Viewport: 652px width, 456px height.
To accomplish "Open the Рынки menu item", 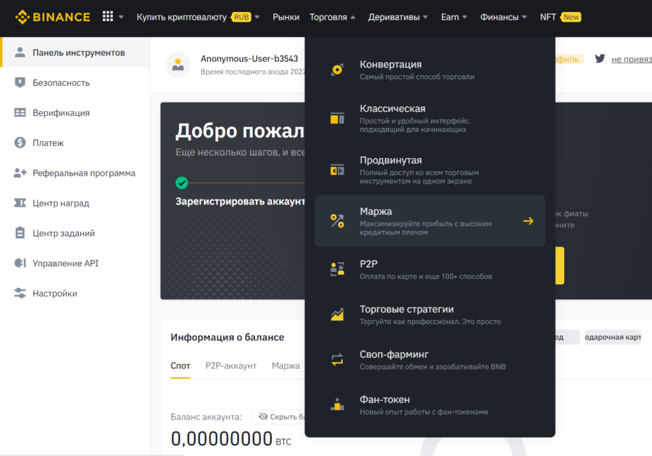I will pyautogui.click(x=286, y=17).
